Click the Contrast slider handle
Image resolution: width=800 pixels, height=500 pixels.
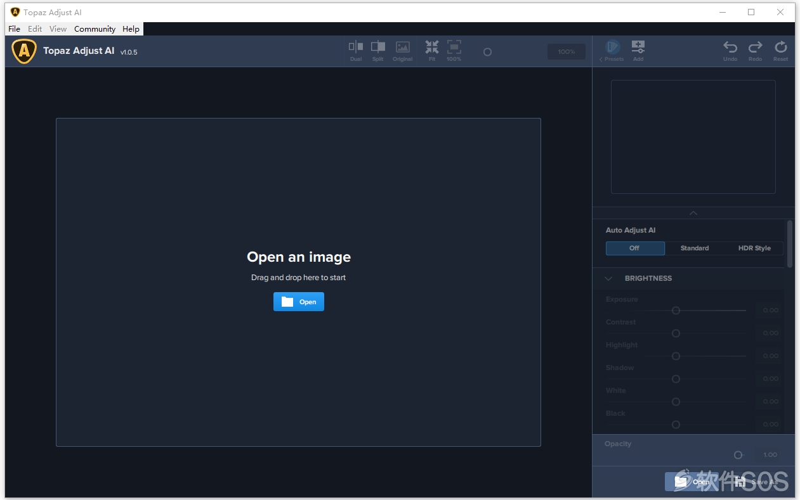pyautogui.click(x=676, y=333)
